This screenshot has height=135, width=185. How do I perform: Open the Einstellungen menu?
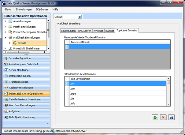click(x=24, y=9)
